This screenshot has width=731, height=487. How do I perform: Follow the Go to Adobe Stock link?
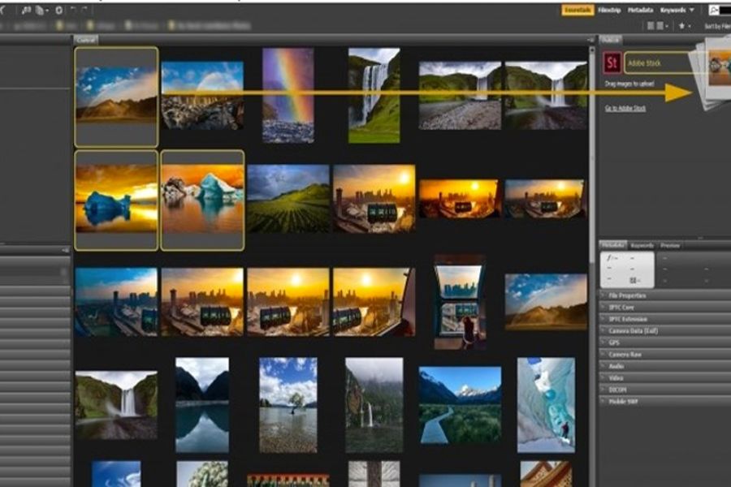pos(625,108)
